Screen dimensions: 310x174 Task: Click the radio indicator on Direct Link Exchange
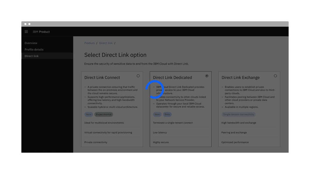point(275,76)
